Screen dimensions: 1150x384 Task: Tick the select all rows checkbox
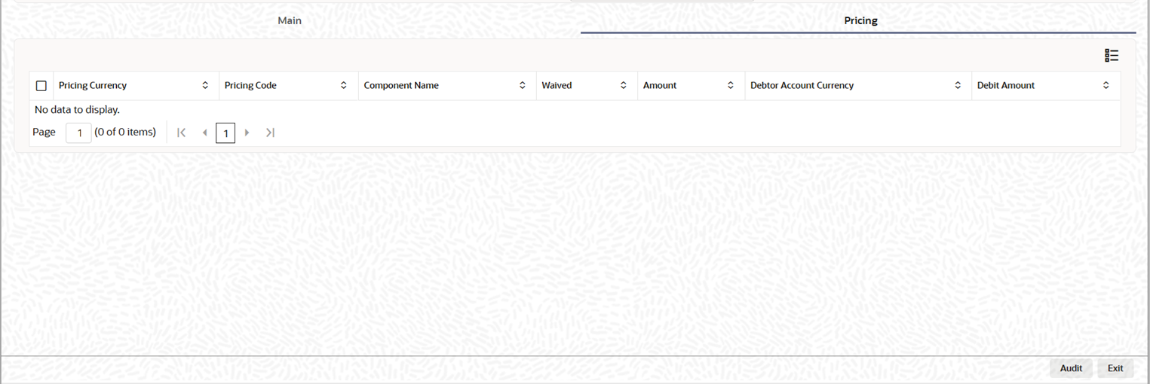pos(41,86)
